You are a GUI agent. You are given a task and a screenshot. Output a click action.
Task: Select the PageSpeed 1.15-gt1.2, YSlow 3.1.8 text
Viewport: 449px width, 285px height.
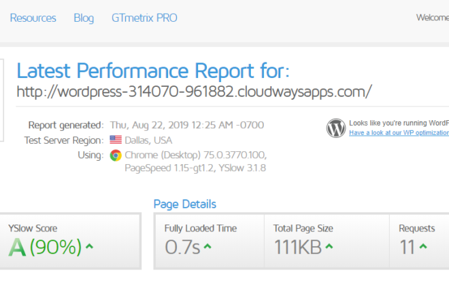pyautogui.click(x=195, y=168)
